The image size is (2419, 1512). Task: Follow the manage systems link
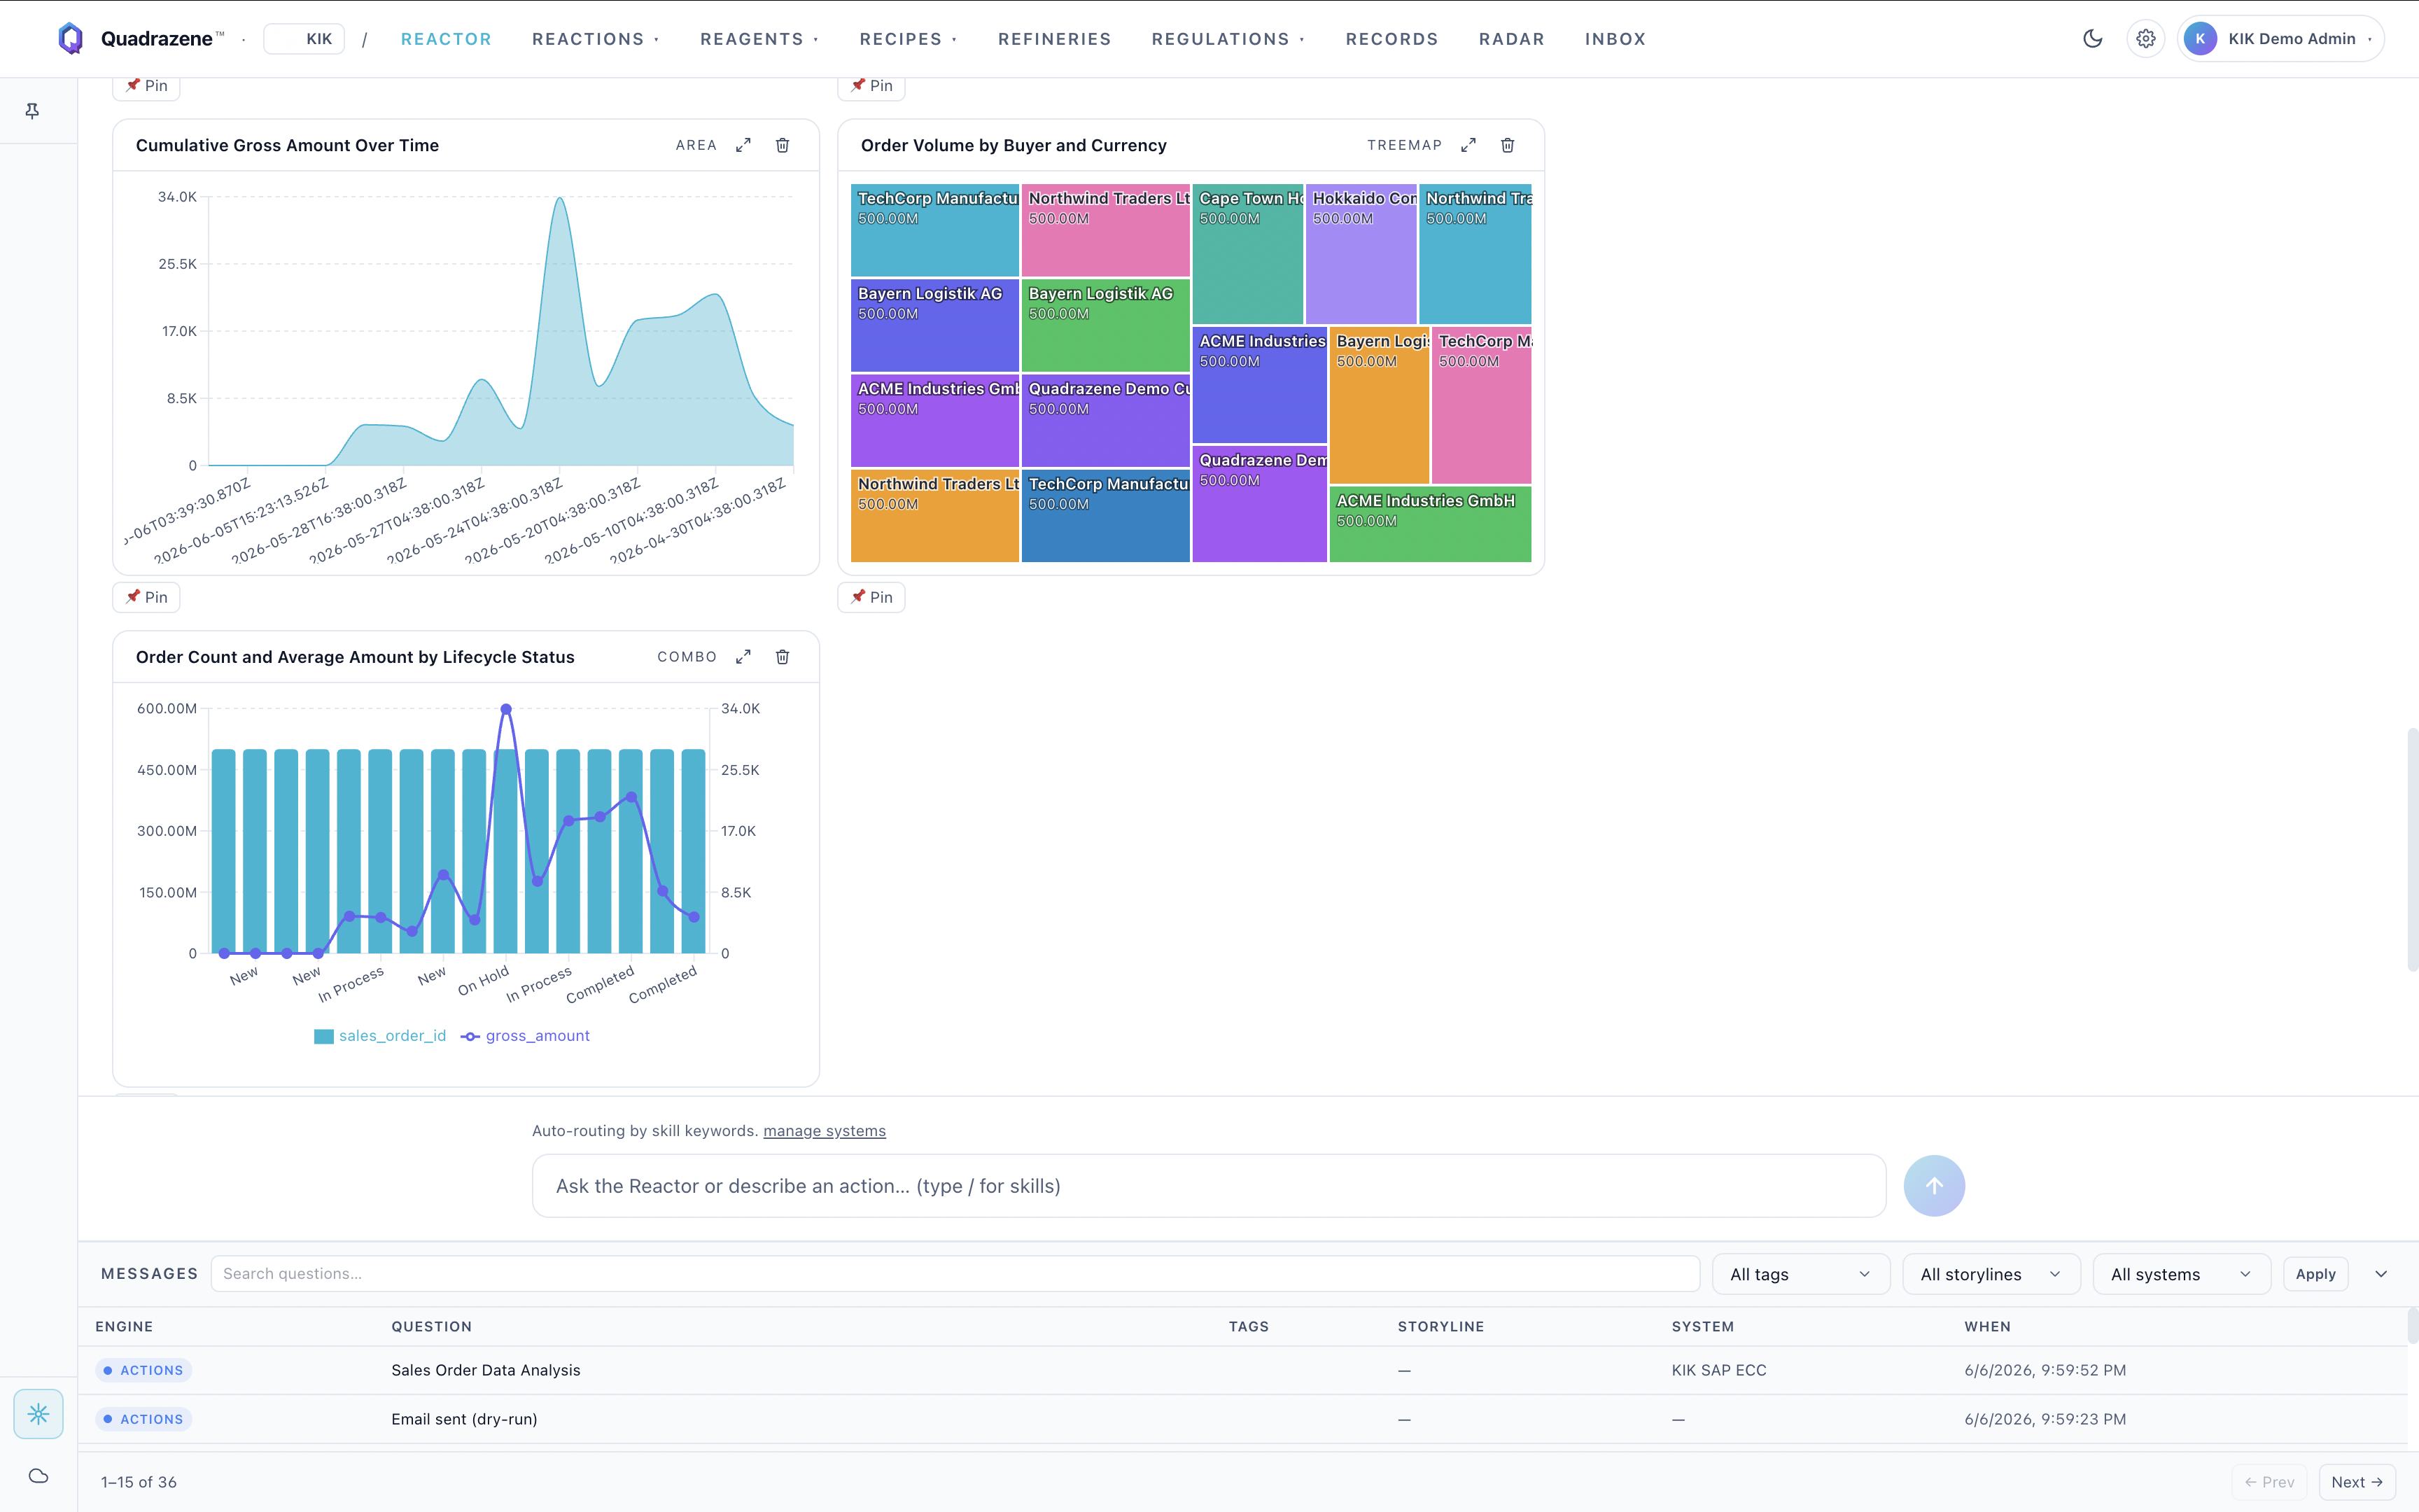(x=824, y=1131)
